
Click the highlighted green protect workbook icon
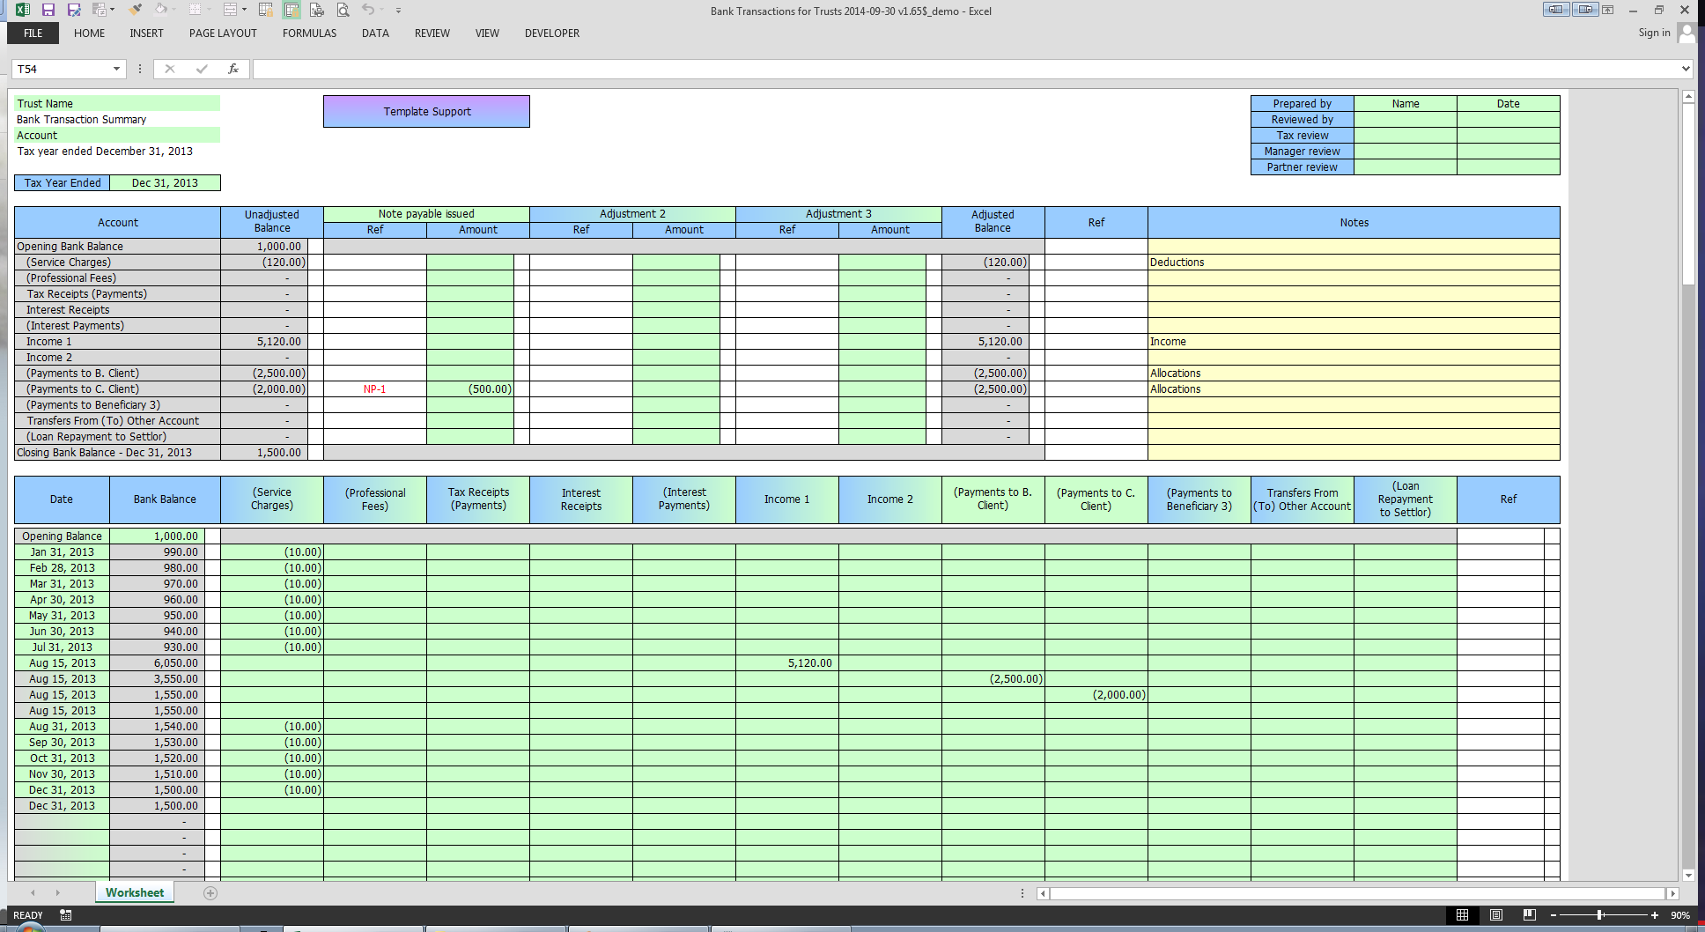pos(292,10)
